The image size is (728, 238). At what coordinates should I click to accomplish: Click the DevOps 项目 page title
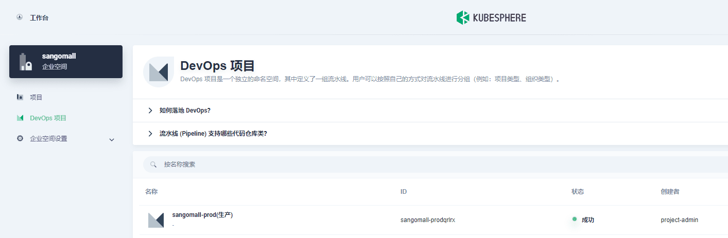[x=217, y=66]
